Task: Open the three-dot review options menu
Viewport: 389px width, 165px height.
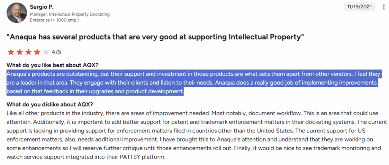Action: point(383,7)
